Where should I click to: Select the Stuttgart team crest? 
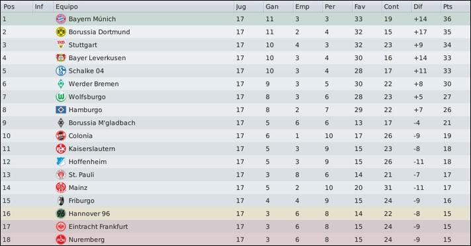coord(61,45)
